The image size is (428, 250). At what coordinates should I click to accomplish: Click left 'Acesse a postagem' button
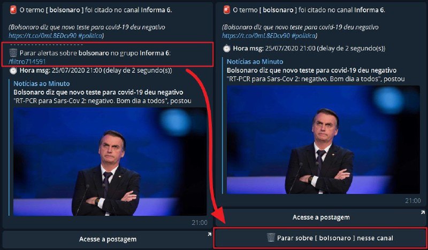point(108,239)
